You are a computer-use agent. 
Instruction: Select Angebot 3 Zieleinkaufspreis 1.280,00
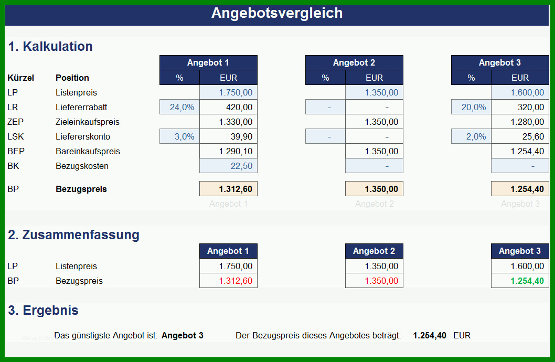click(520, 122)
